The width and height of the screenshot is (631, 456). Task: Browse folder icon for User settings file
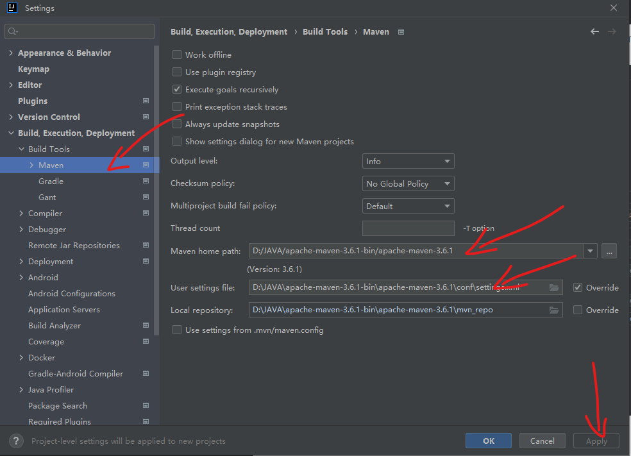click(554, 287)
